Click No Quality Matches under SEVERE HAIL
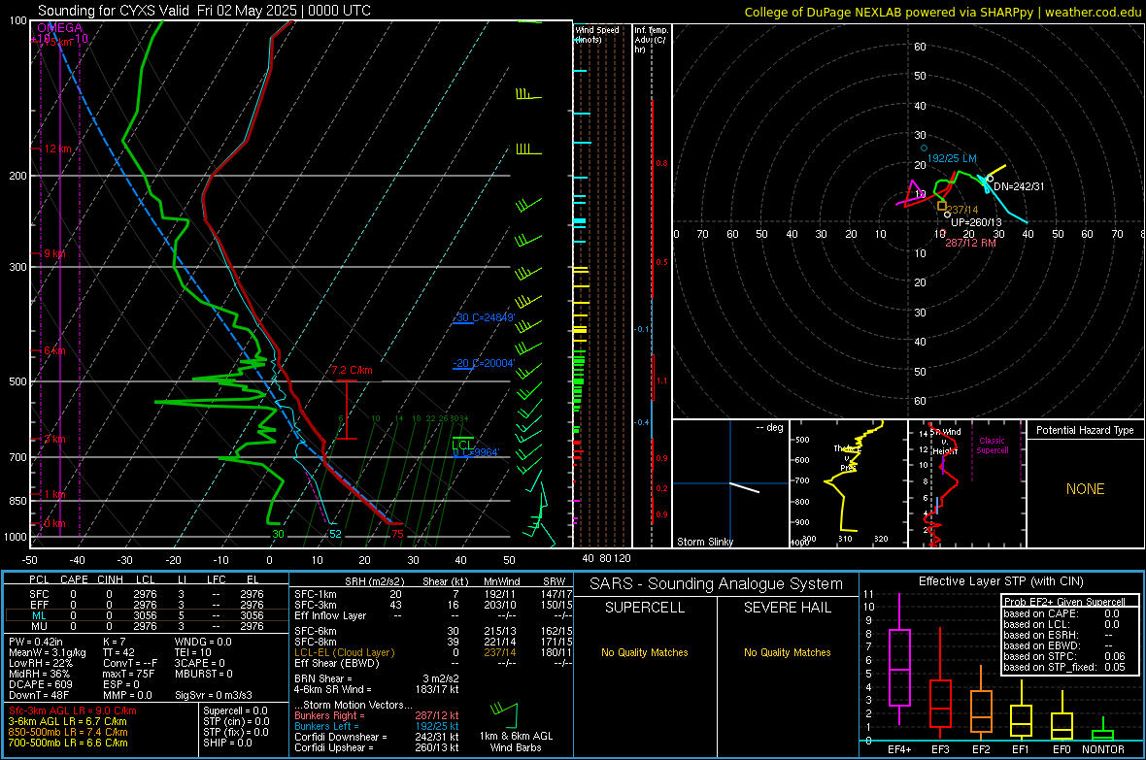The height and width of the screenshot is (760, 1146). (787, 652)
